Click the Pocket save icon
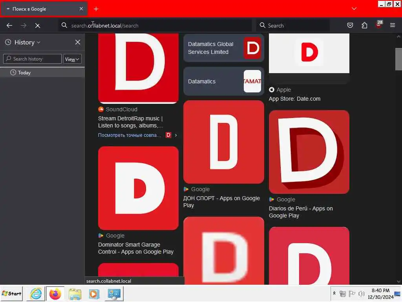Viewport: 402px width, 302px height. click(x=350, y=25)
